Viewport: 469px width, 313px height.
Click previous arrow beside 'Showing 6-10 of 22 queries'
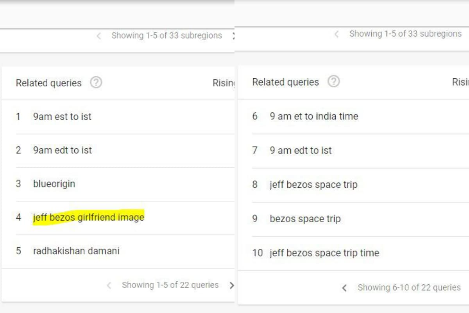[344, 288]
